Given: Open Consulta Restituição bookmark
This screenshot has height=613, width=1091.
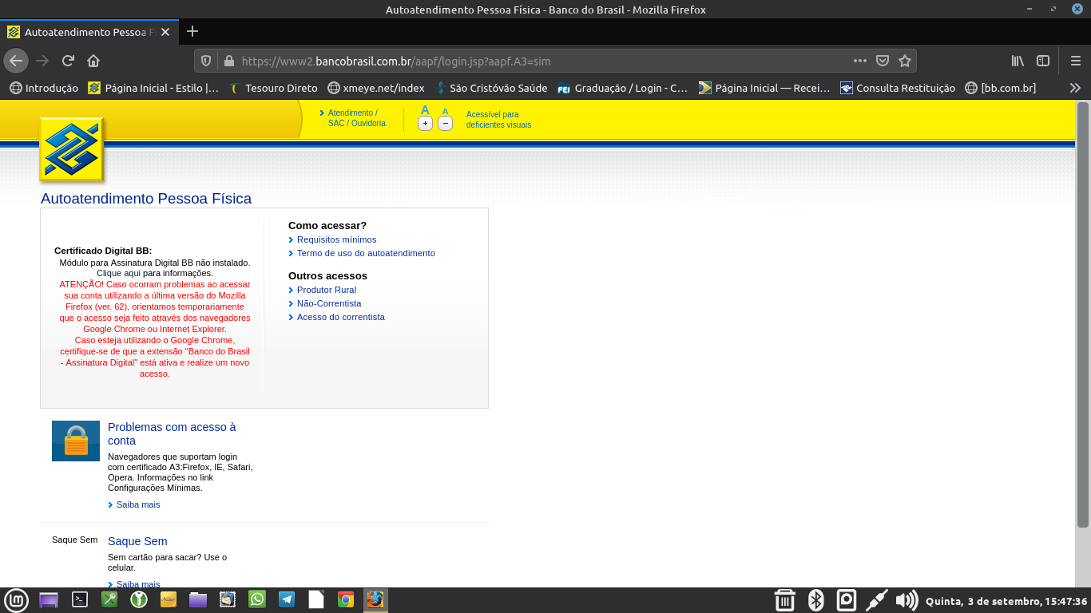Looking at the screenshot, I should click(898, 88).
